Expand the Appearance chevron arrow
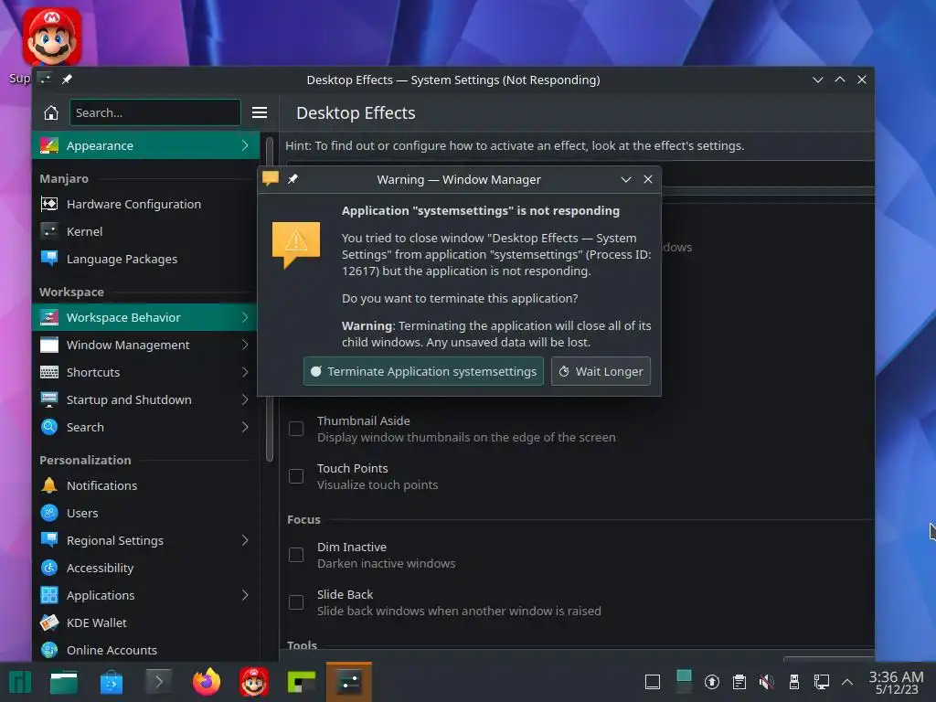This screenshot has height=702, width=936. (x=245, y=145)
